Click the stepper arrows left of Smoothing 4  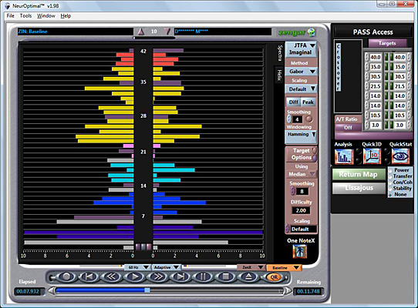click(289, 119)
